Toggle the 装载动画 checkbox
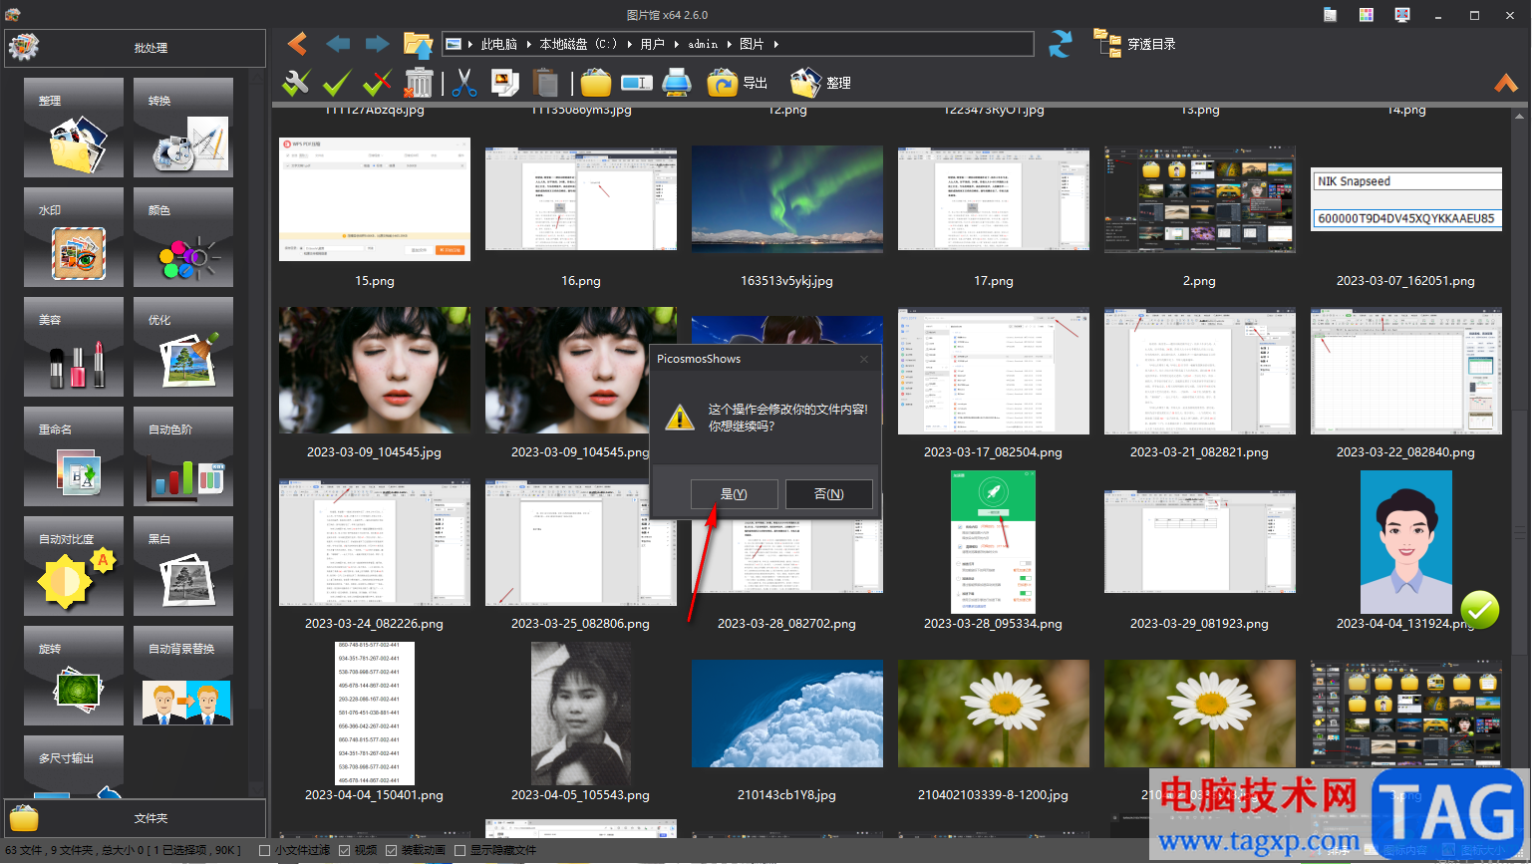 [x=391, y=850]
